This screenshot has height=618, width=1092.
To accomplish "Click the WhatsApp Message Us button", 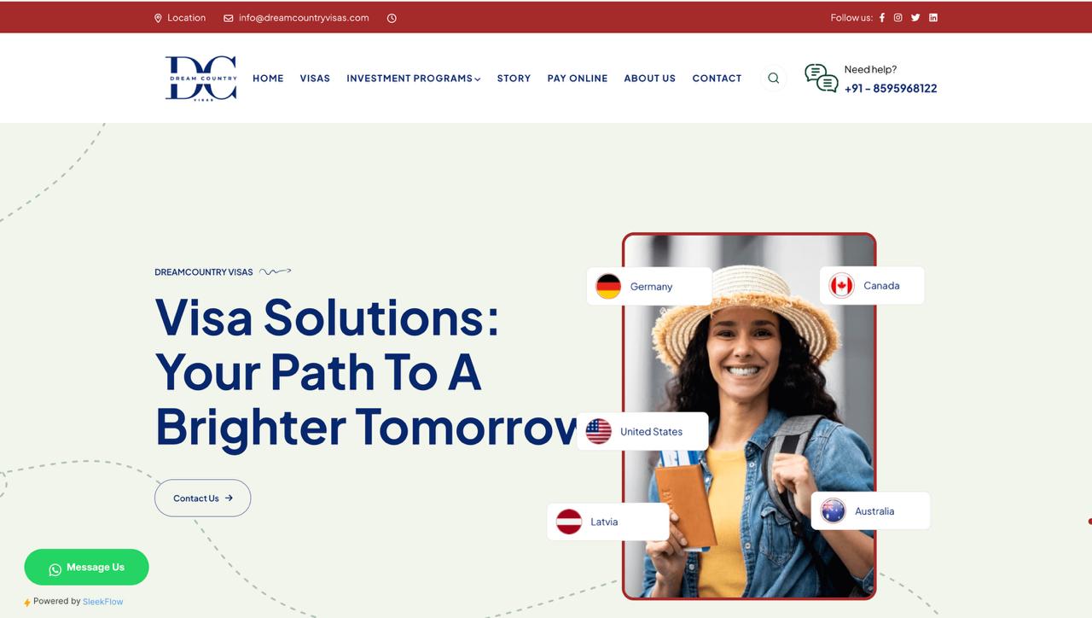I will (x=86, y=567).
